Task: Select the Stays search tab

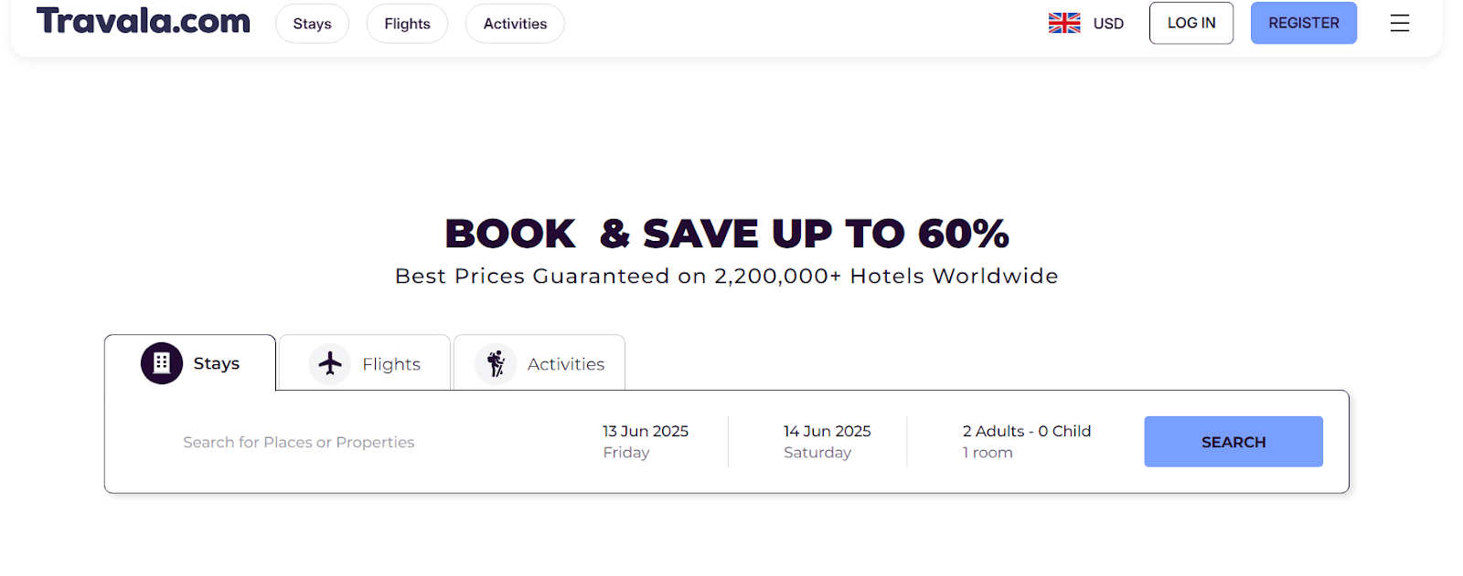Action: (190, 363)
